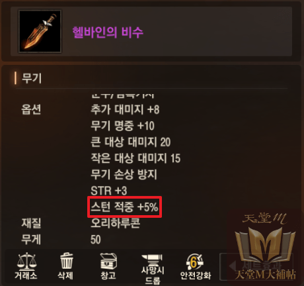
Task: Click the 天堂M book logo watermark
Action: point(265,246)
